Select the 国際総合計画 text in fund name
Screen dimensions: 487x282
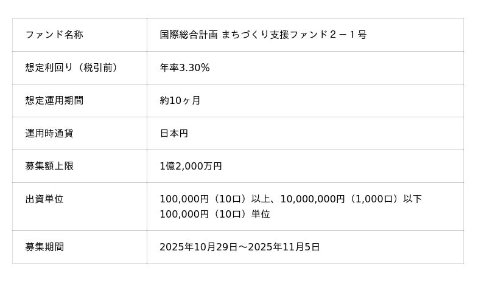[x=188, y=35]
